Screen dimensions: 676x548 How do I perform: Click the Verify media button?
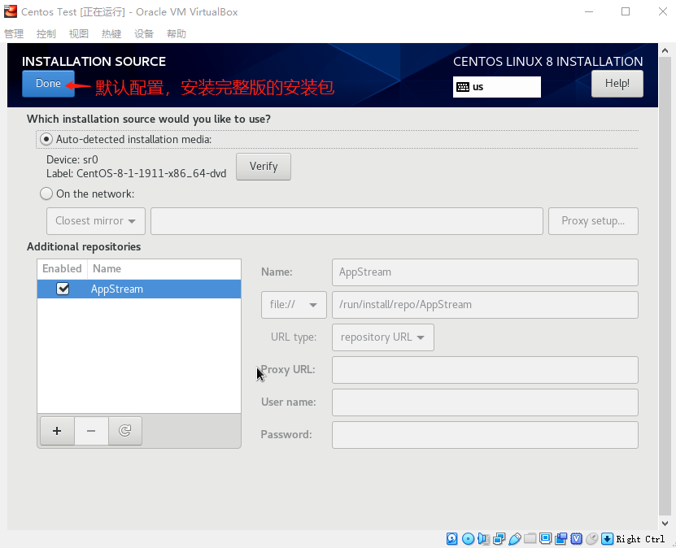pos(264,167)
